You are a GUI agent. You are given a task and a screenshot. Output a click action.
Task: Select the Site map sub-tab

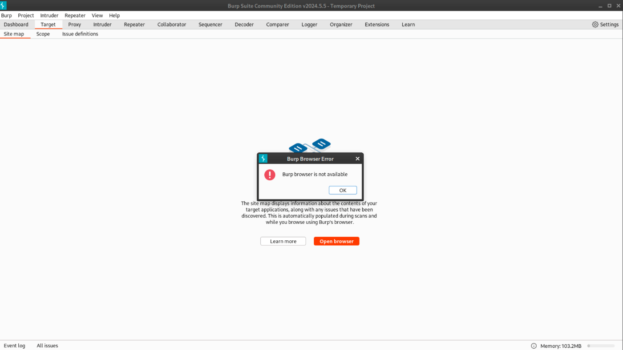14,34
